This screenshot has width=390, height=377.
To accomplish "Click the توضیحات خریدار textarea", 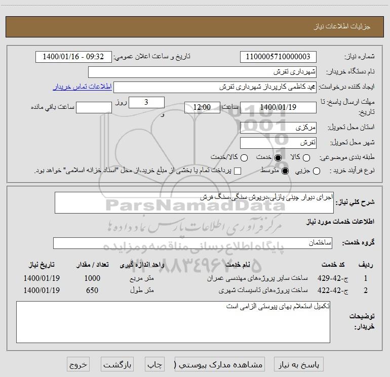I will pos(173,322).
